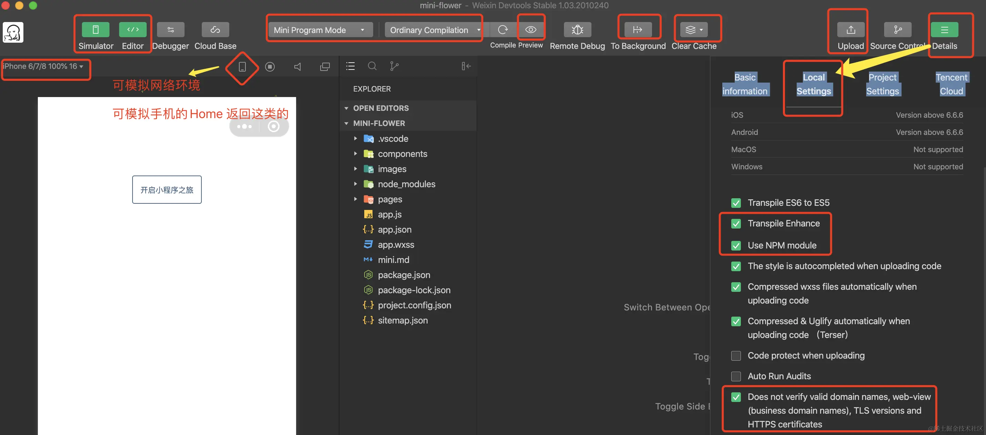The width and height of the screenshot is (986, 435).
Task: Uncheck Transpile ES6 to ES5
Action: [x=736, y=203]
